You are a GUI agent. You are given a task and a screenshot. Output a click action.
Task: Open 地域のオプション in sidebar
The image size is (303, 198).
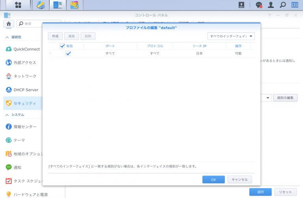23,154
